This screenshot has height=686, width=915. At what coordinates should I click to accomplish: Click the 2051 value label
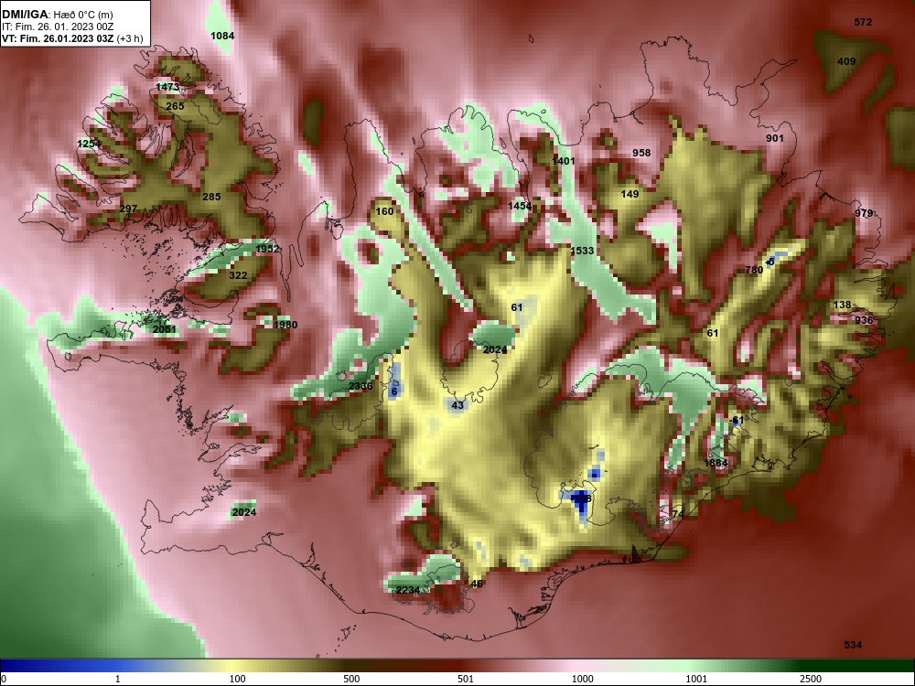click(x=165, y=329)
